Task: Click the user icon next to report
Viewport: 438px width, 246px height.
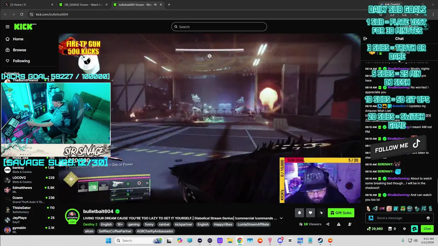Action: 350,224
